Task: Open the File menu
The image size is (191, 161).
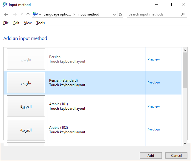Action: pyautogui.click(x=6, y=23)
